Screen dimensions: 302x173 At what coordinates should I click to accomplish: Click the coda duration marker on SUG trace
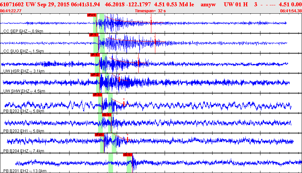pyautogui.click(x=155, y=42)
